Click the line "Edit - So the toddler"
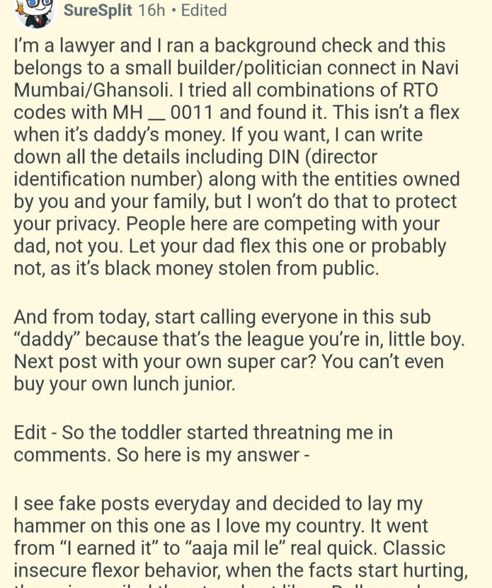Screen dimensions: 492x588 point(204,432)
